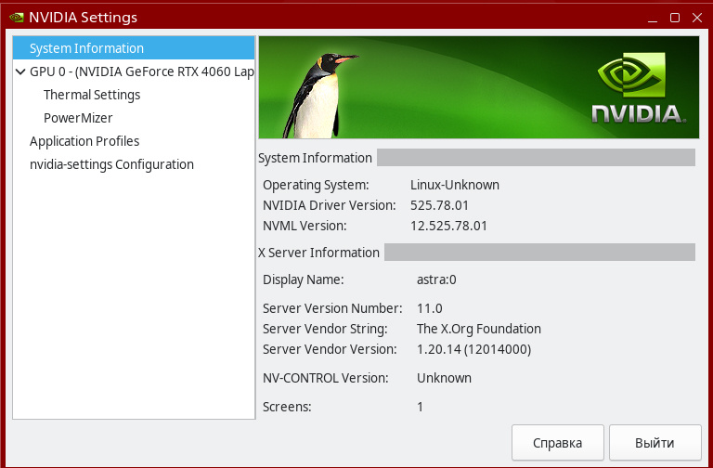The height and width of the screenshot is (468, 713).
Task: Click the Server Version Number label
Action: [332, 308]
